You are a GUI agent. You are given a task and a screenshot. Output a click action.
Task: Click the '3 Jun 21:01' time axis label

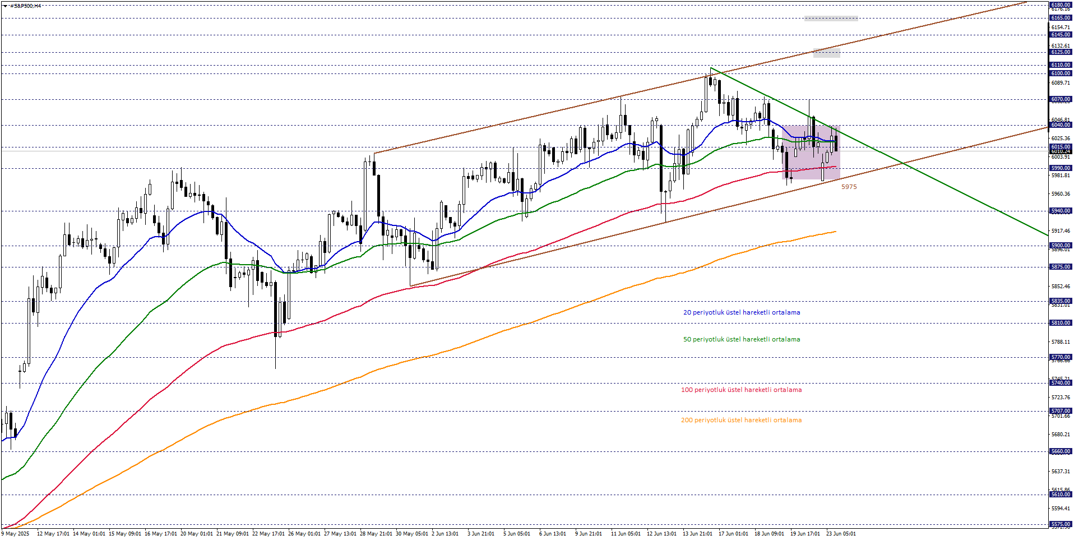481,534
